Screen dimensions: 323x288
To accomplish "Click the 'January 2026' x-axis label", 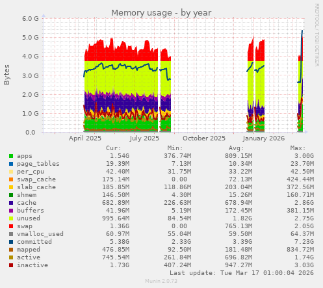I will coord(264,138).
